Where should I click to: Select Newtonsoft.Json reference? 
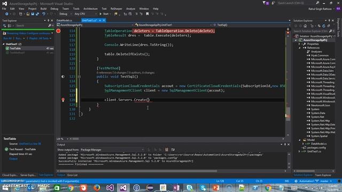tap(321, 106)
